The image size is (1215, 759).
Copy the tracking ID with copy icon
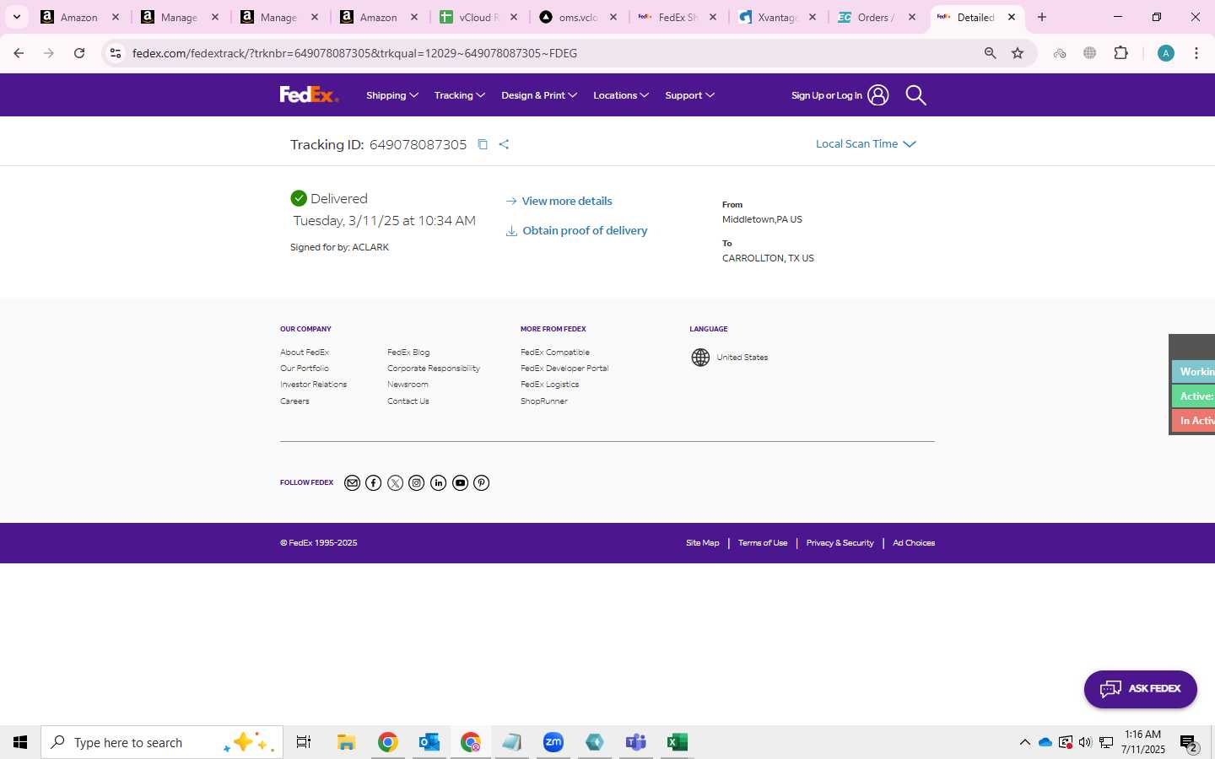tap(483, 144)
